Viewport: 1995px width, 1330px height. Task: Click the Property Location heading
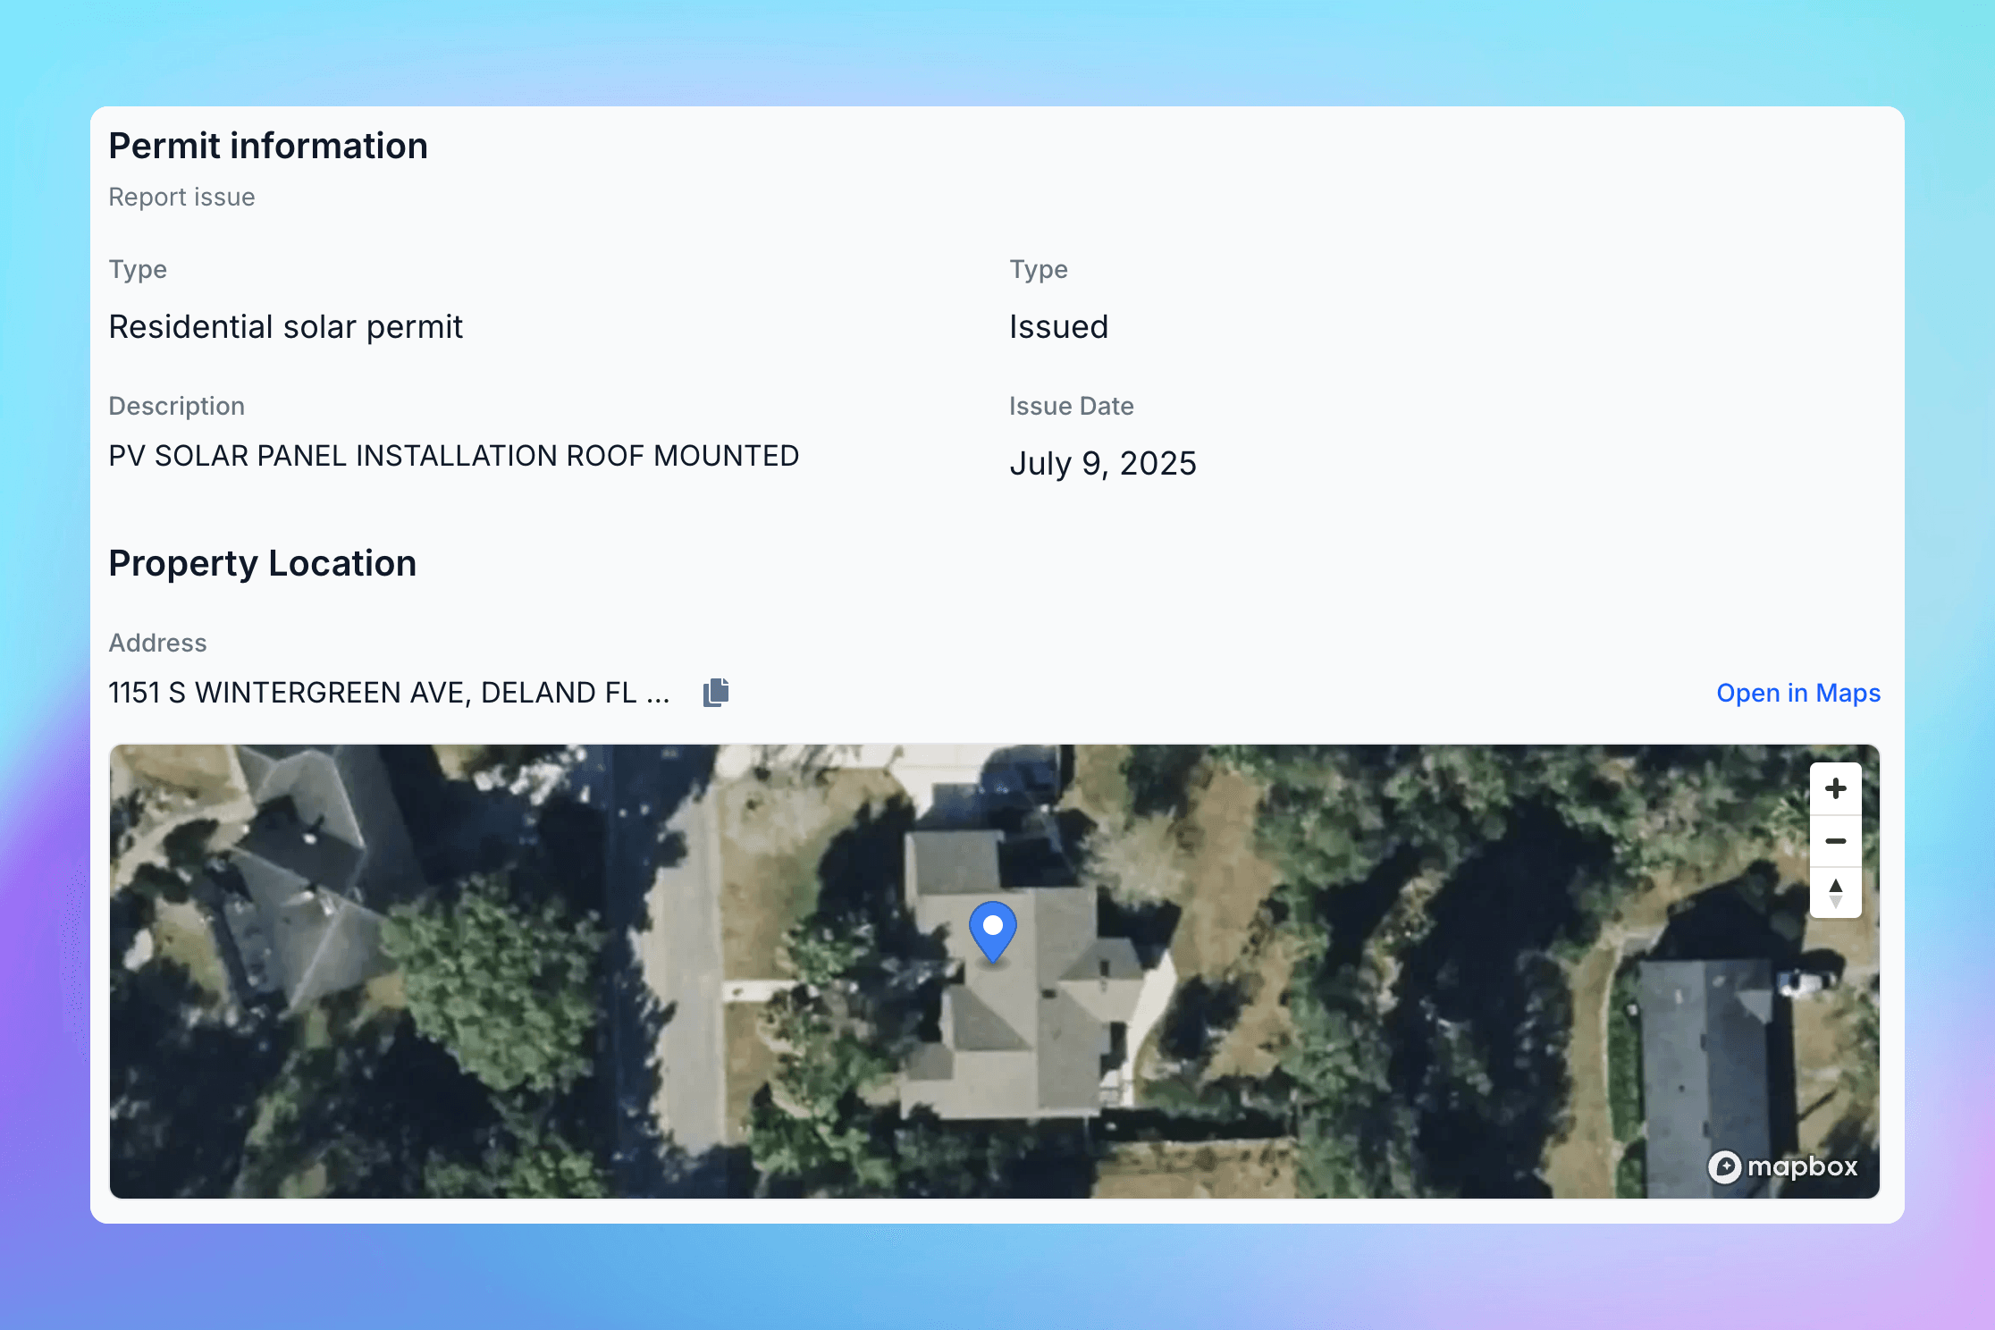(x=262, y=563)
